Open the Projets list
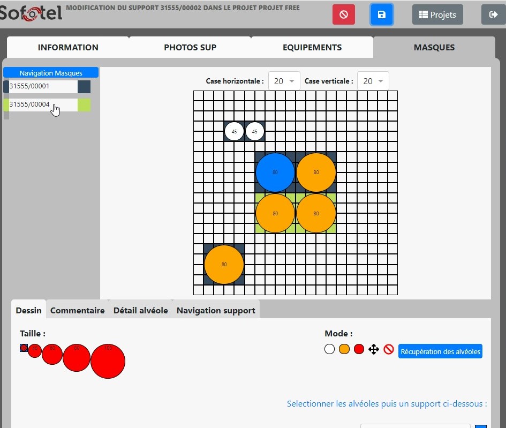 coord(437,14)
